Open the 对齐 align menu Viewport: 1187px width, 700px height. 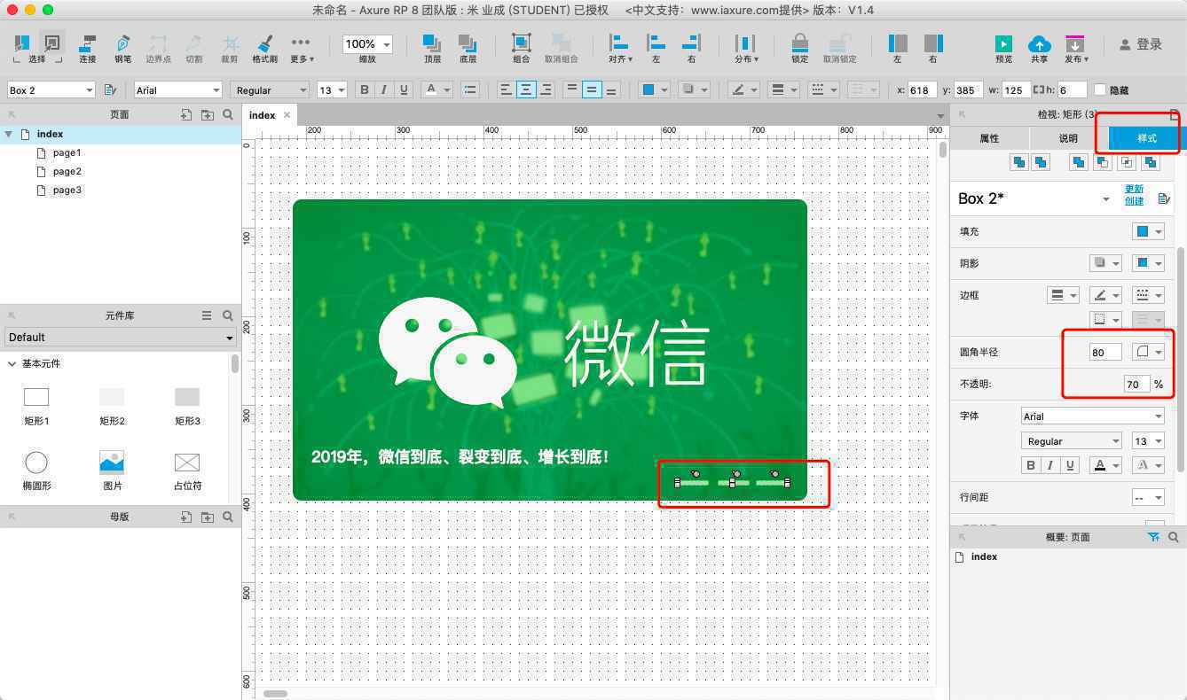pyautogui.click(x=620, y=49)
